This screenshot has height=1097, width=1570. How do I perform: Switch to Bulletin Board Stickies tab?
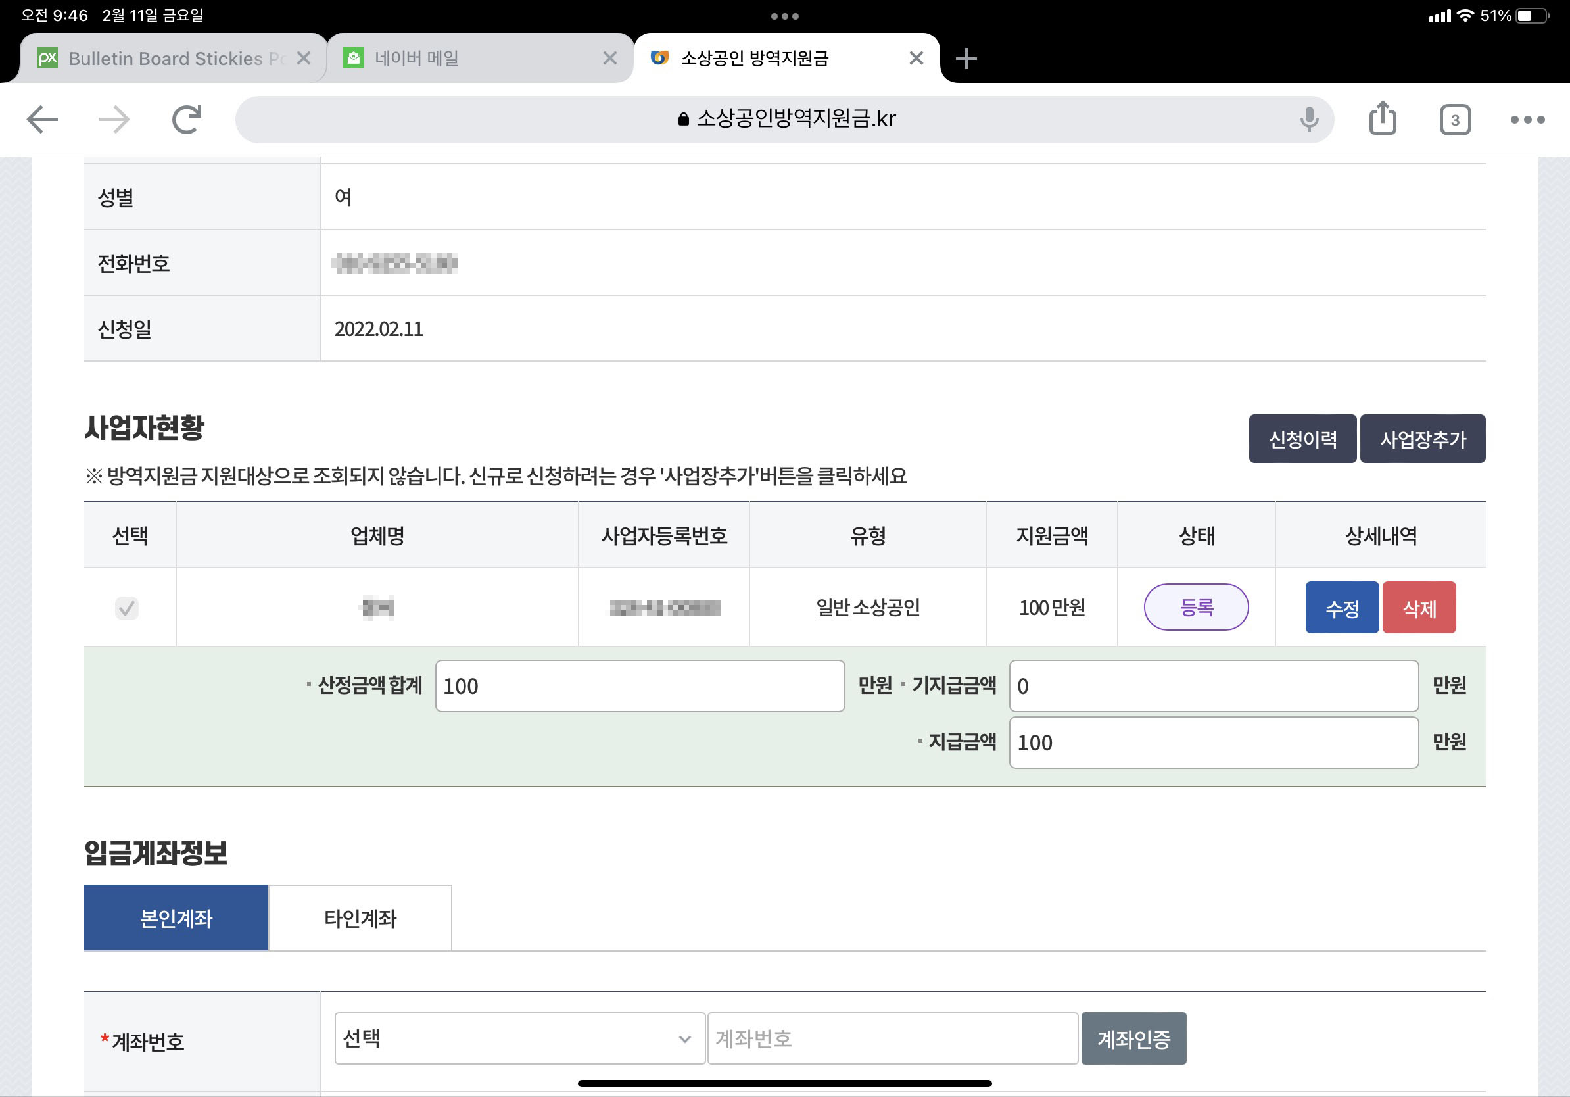(x=164, y=59)
